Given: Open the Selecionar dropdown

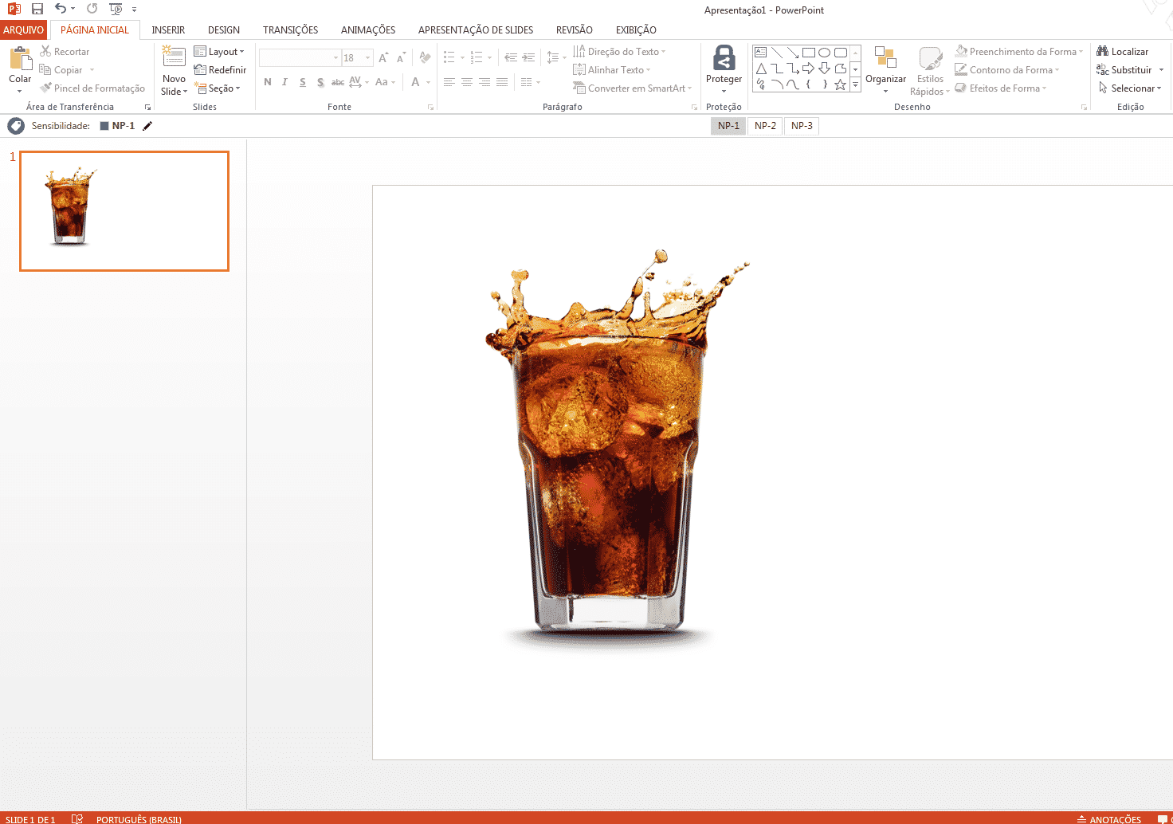Looking at the screenshot, I should point(1130,88).
